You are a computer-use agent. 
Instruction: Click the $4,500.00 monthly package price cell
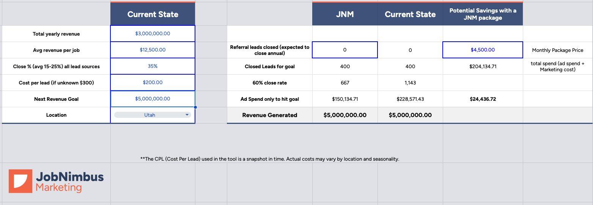(483, 50)
